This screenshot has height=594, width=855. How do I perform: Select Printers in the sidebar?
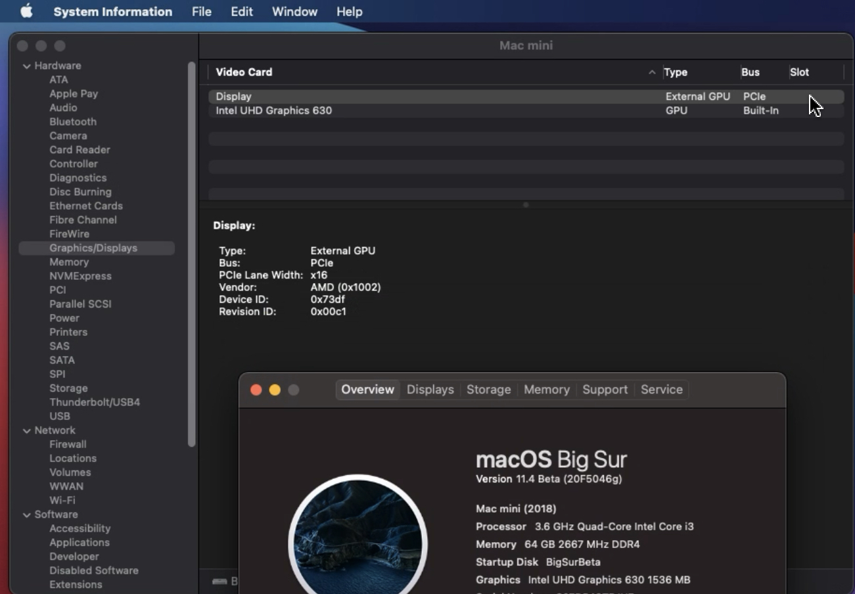[x=68, y=332]
